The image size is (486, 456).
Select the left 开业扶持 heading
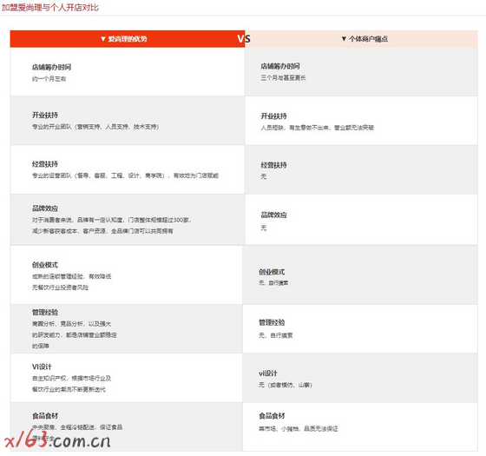[x=45, y=115]
